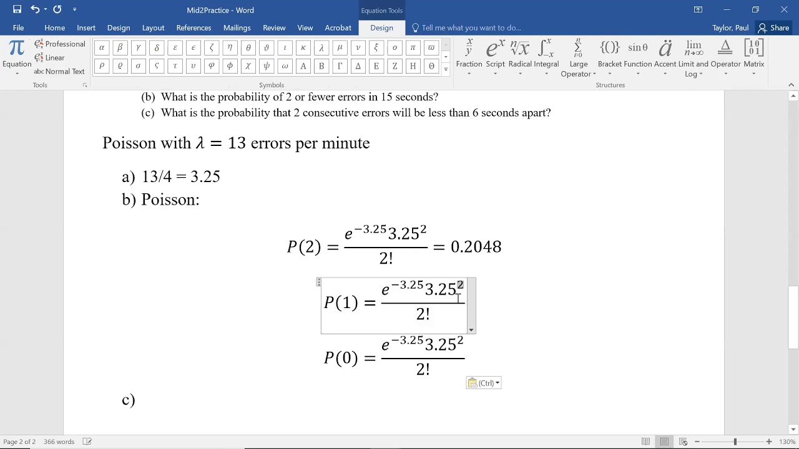
Task: Save the document using the Save icon
Action: point(17,9)
